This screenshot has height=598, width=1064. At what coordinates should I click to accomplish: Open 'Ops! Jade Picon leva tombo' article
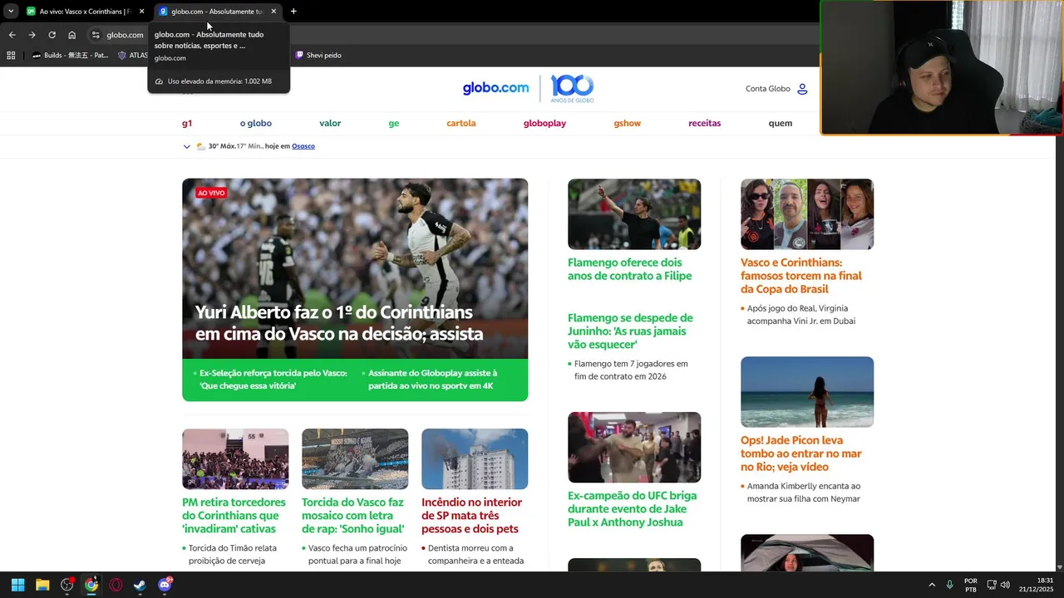[801, 453]
